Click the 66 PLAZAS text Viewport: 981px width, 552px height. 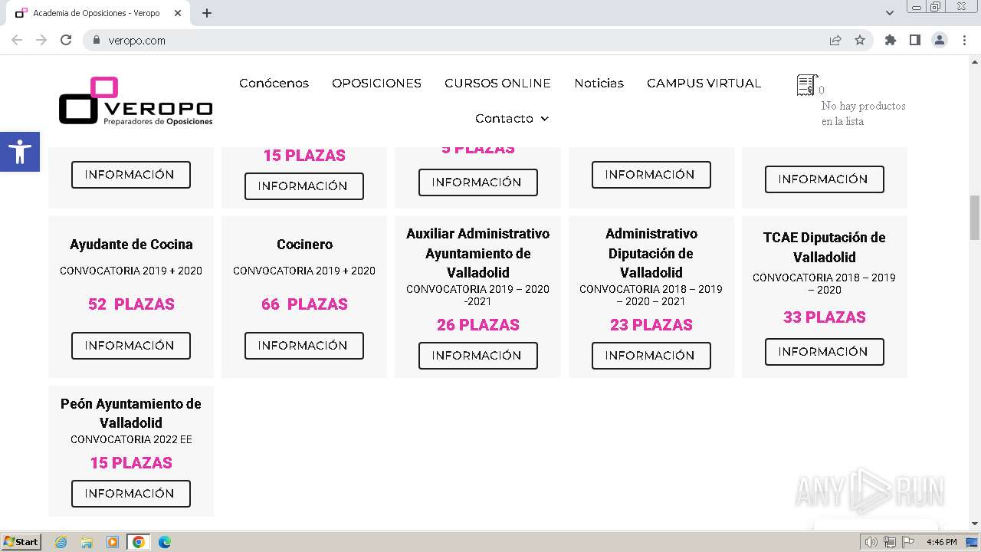click(304, 304)
